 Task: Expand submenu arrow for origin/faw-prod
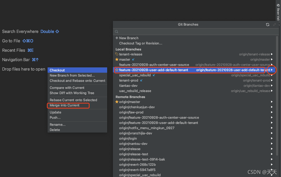[272, 112]
